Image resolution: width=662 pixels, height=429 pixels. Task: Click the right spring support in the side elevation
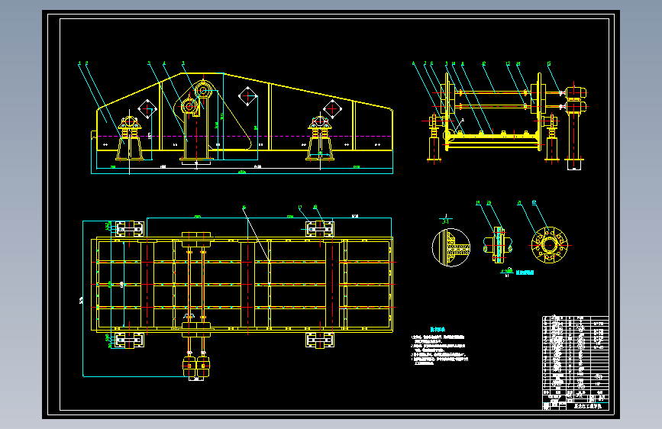click(x=320, y=138)
